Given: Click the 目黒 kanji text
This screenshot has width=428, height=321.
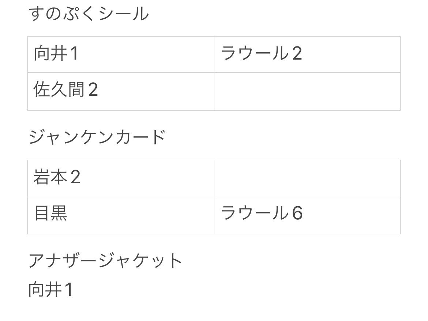Looking at the screenshot, I should (50, 213).
